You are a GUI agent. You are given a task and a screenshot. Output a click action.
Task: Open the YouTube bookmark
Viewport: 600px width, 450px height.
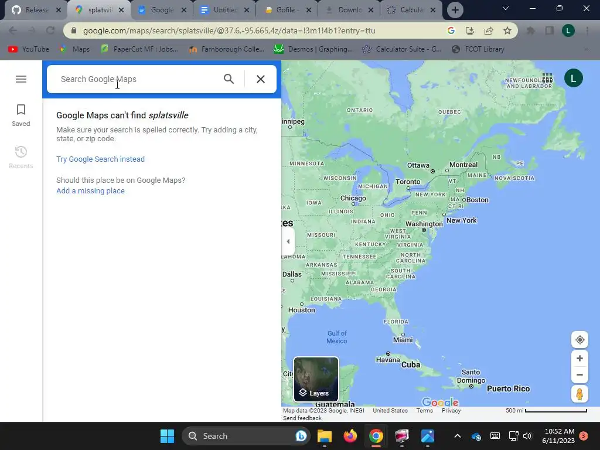click(x=29, y=49)
